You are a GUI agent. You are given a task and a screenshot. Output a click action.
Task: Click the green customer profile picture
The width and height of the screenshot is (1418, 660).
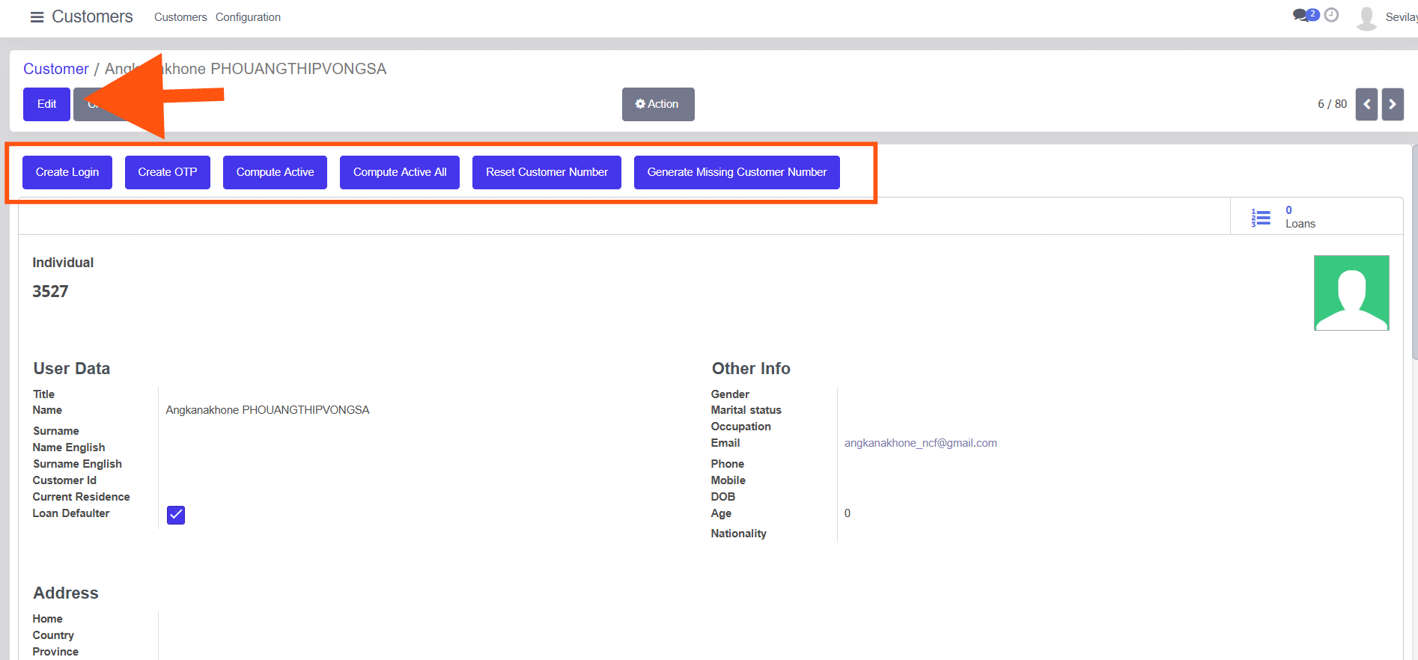(x=1351, y=293)
